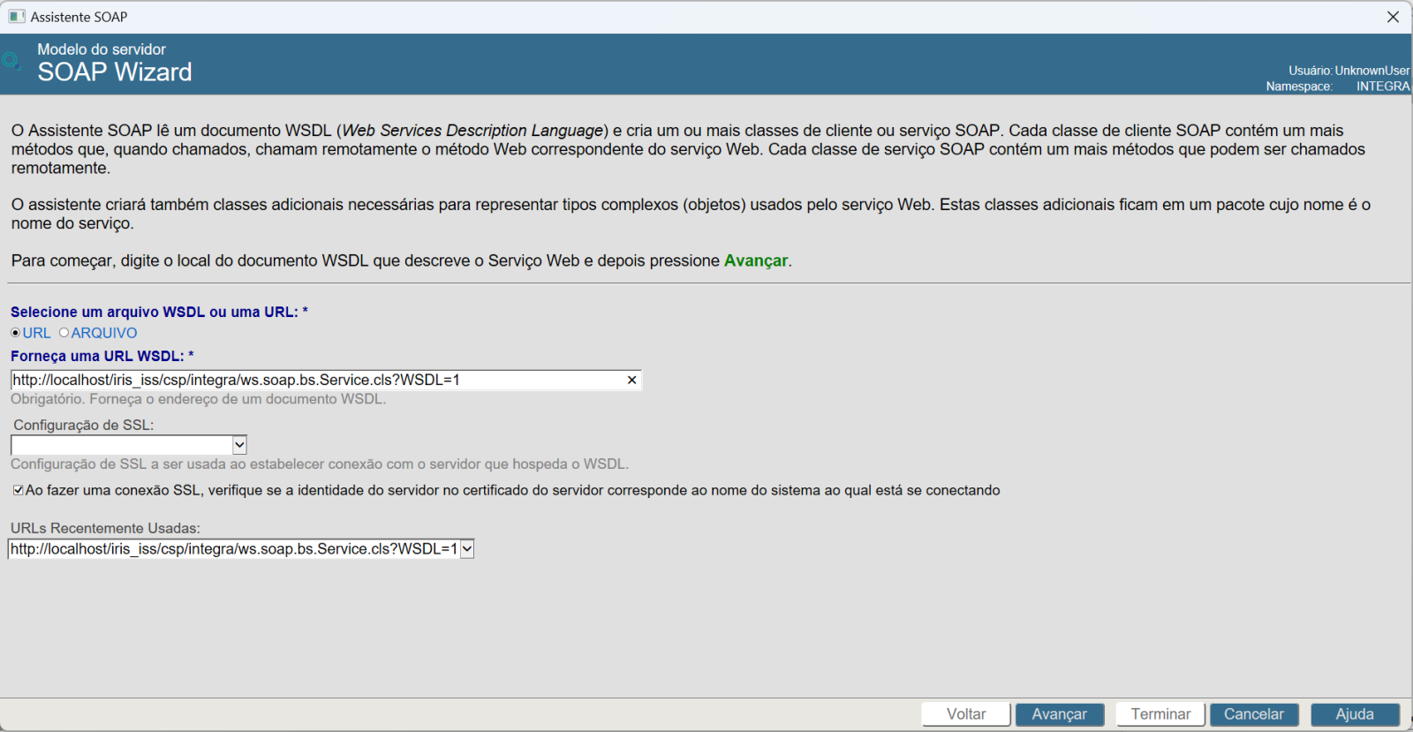Cancel the wizard with Cancelar
The image size is (1413, 732).
1253,714
